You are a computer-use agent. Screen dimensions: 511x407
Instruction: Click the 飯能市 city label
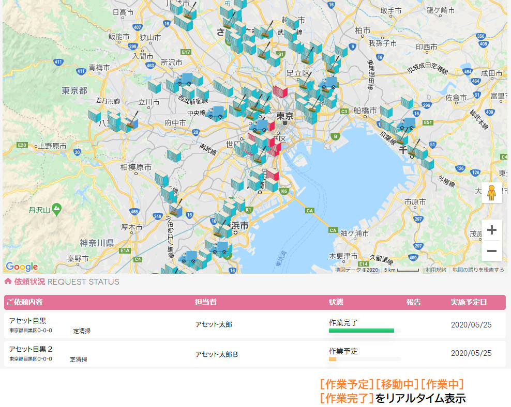pos(119,37)
